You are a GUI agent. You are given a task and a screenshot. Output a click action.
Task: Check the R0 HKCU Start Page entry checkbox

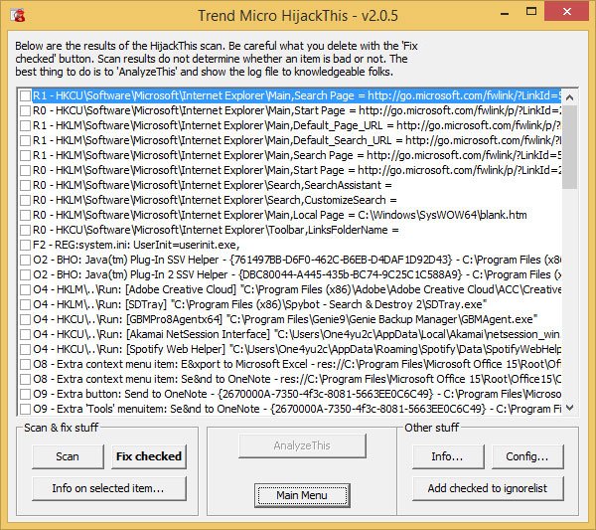click(26, 110)
